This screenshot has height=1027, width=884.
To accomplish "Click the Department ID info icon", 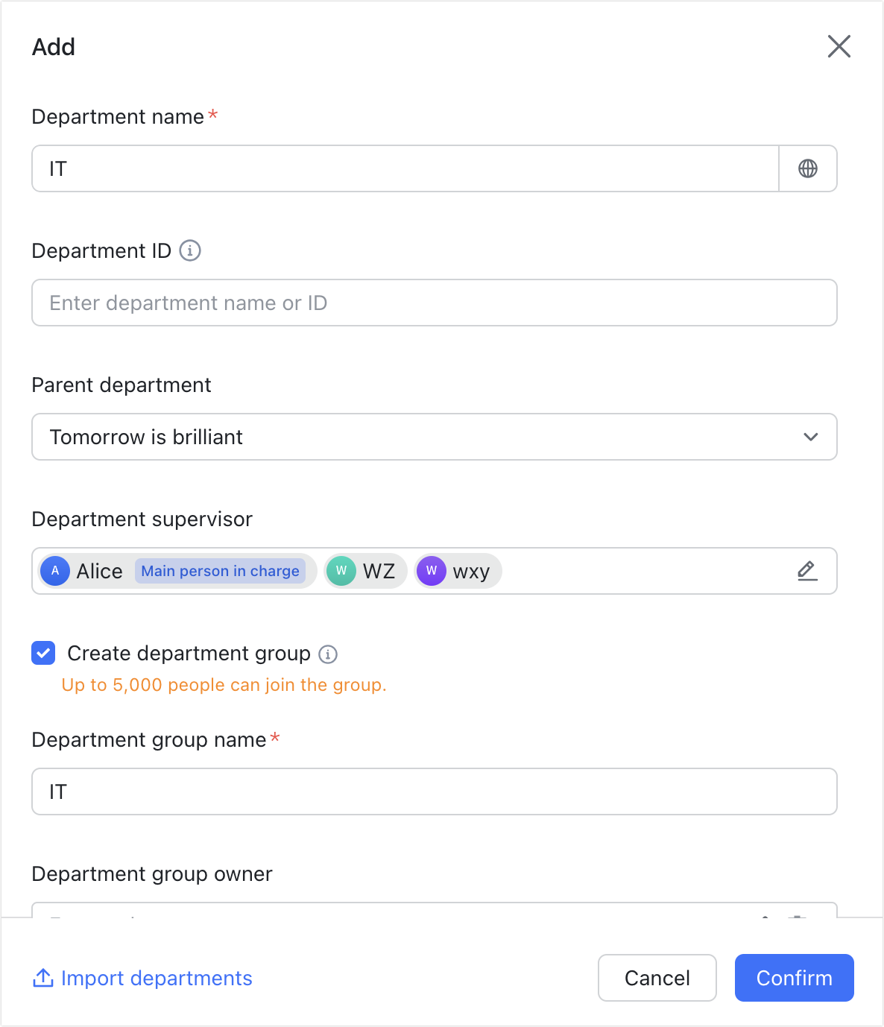I will click(190, 250).
